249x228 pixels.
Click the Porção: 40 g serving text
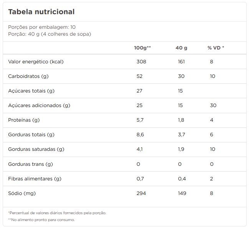49,34
